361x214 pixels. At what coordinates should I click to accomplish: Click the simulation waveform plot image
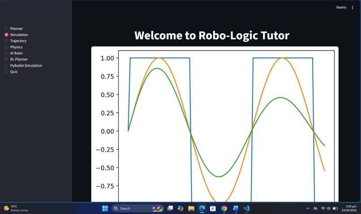pos(215,124)
